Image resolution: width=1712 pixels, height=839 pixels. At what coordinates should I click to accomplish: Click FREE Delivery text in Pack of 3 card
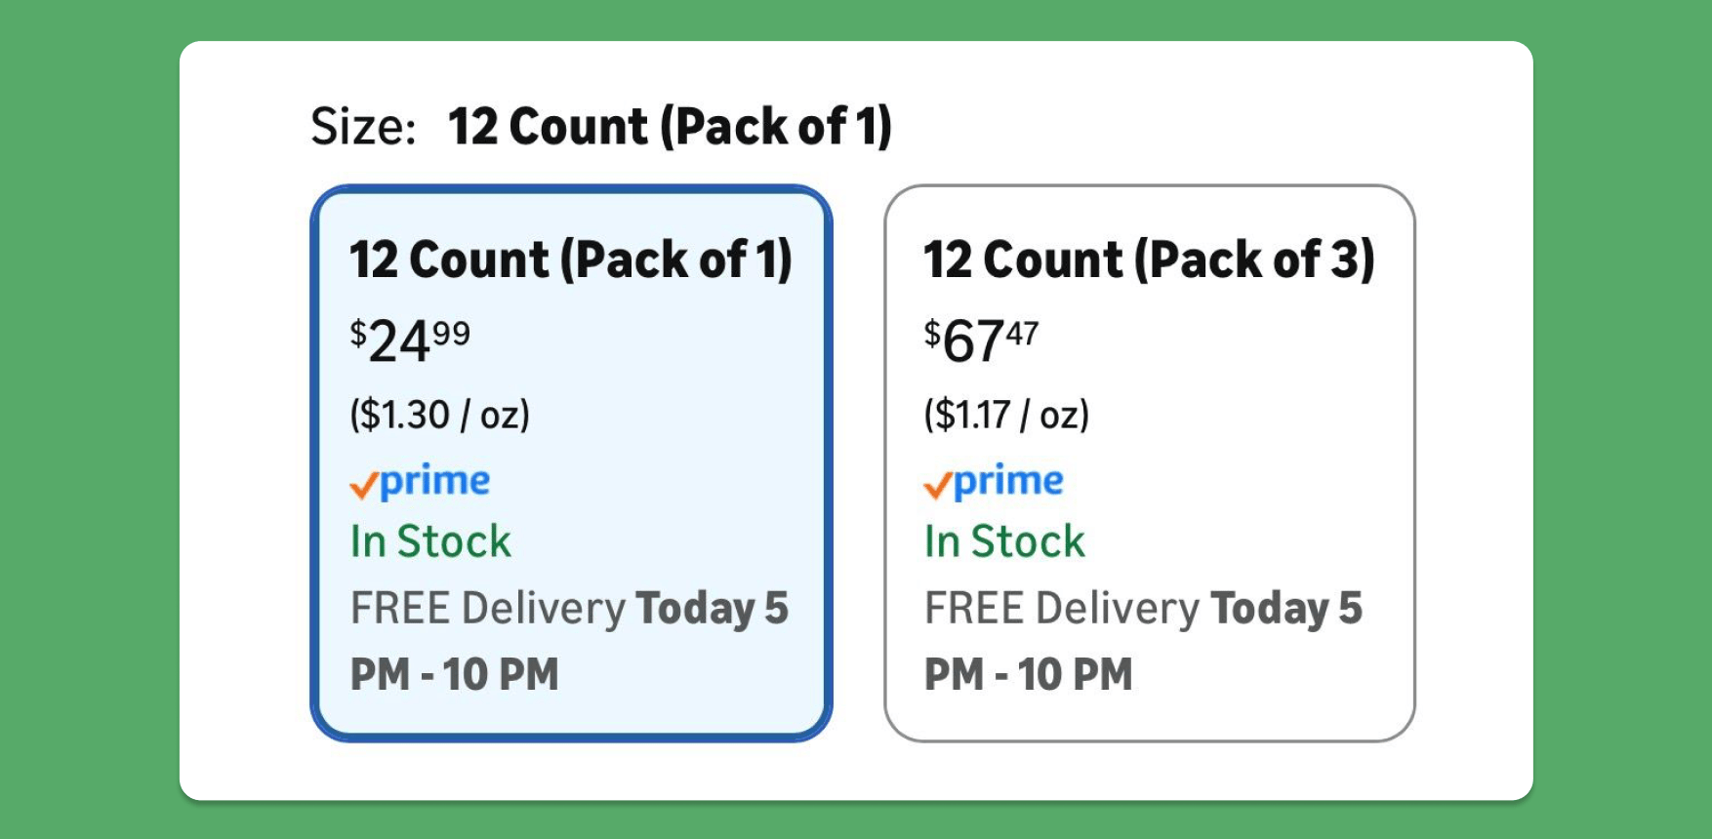pos(1062,608)
